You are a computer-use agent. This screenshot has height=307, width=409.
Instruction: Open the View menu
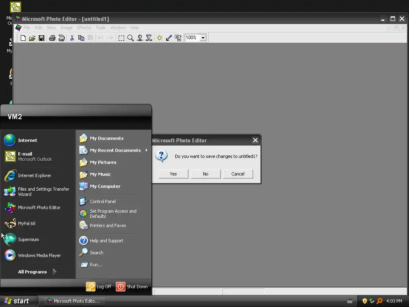click(x=51, y=28)
